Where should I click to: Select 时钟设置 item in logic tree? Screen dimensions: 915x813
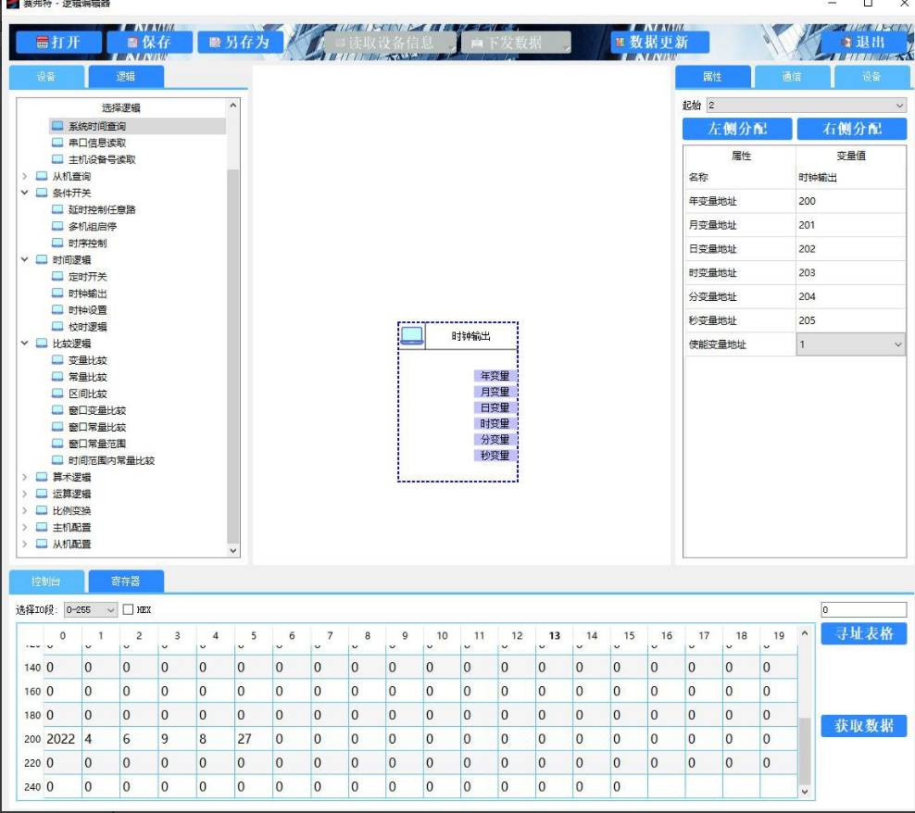click(x=87, y=310)
